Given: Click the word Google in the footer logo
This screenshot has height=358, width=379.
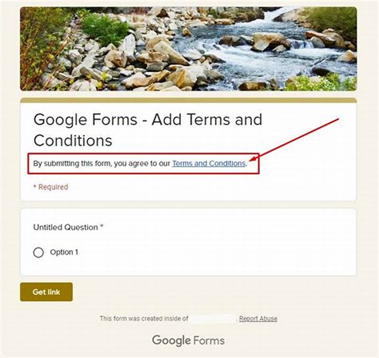Looking at the screenshot, I should click(169, 340).
